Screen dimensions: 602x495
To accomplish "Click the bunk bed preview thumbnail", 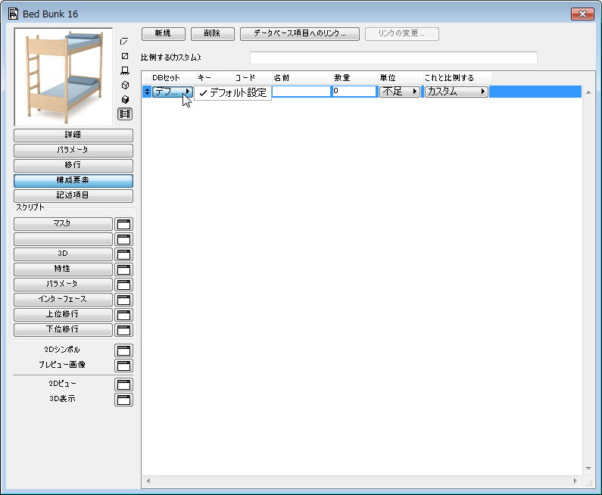I will 64,76.
